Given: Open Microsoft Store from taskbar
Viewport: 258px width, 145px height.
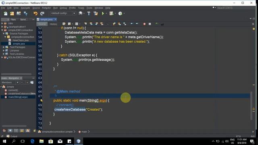Looking at the screenshot, I should (51, 141).
